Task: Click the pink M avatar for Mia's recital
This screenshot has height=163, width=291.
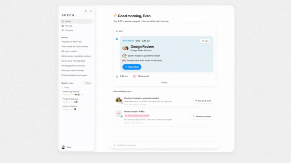Action: [x=134, y=76]
